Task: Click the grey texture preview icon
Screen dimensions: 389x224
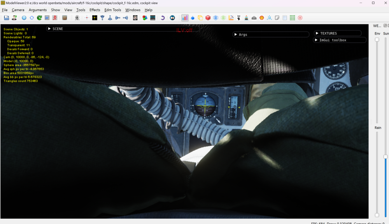Action: 135,18
